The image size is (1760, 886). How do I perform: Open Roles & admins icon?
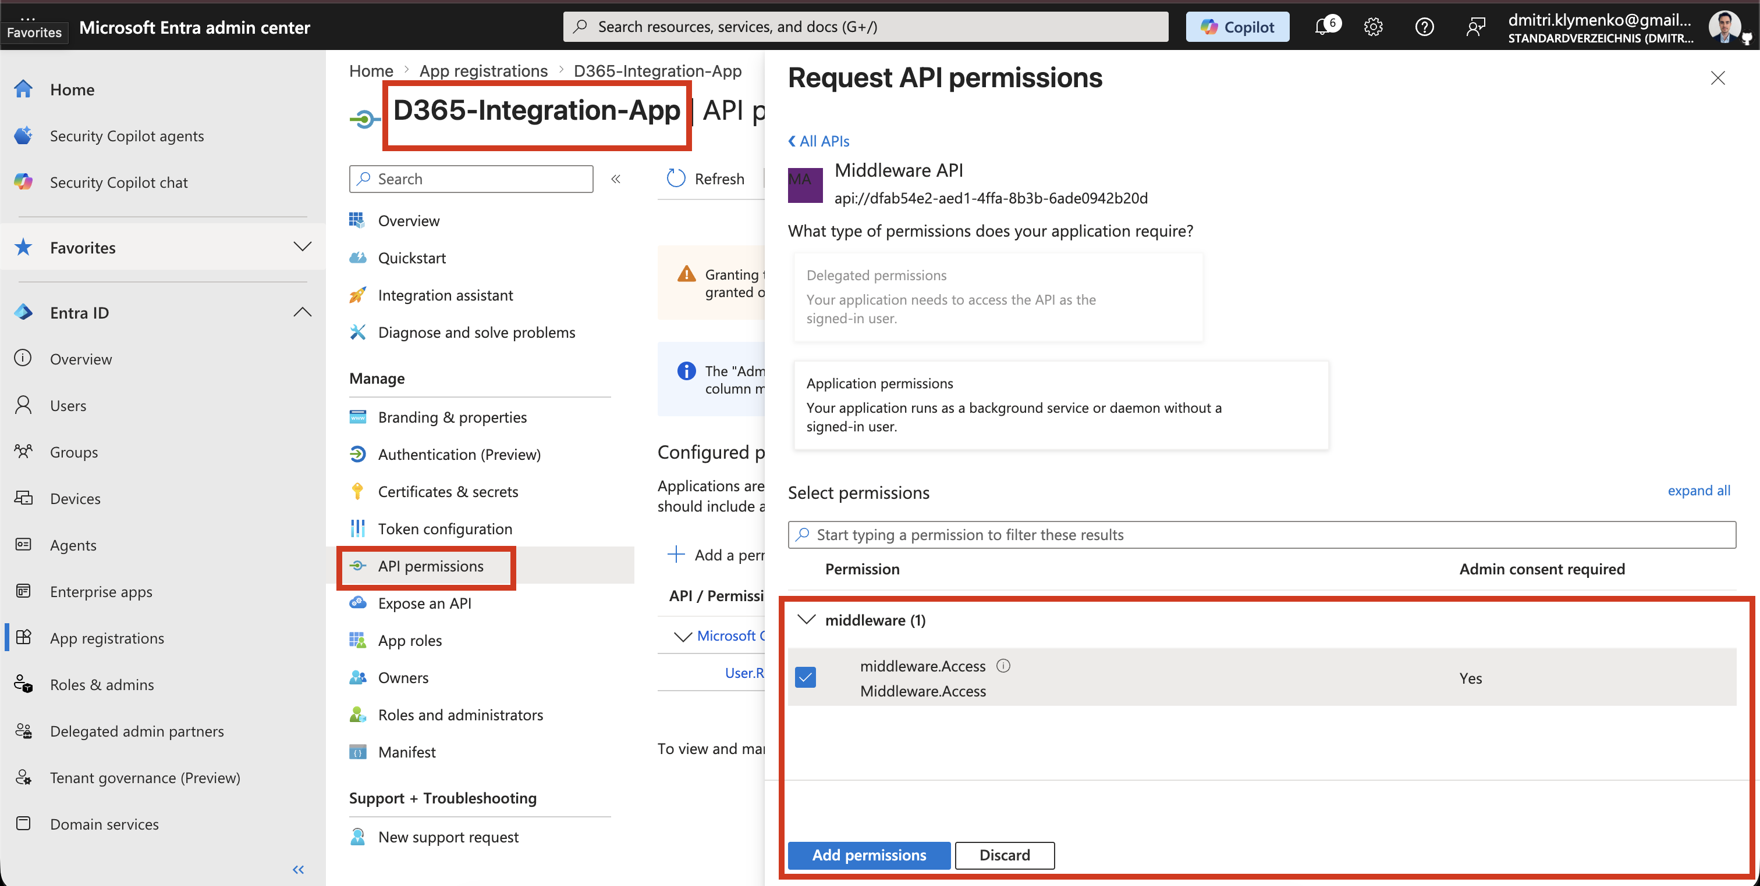tap(23, 684)
